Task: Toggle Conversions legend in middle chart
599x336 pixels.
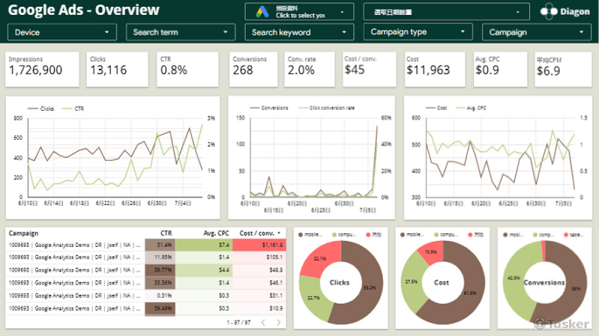Action: coord(269,108)
